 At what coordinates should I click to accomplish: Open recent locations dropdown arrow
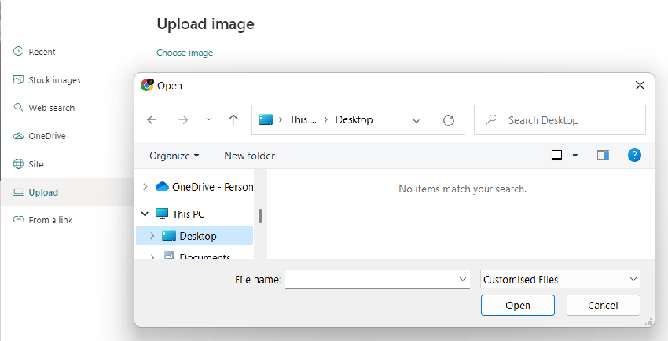[x=209, y=119]
